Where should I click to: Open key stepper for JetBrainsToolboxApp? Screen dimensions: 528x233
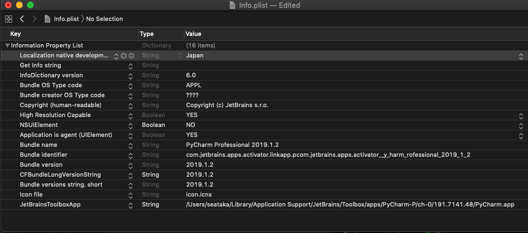click(x=131, y=205)
